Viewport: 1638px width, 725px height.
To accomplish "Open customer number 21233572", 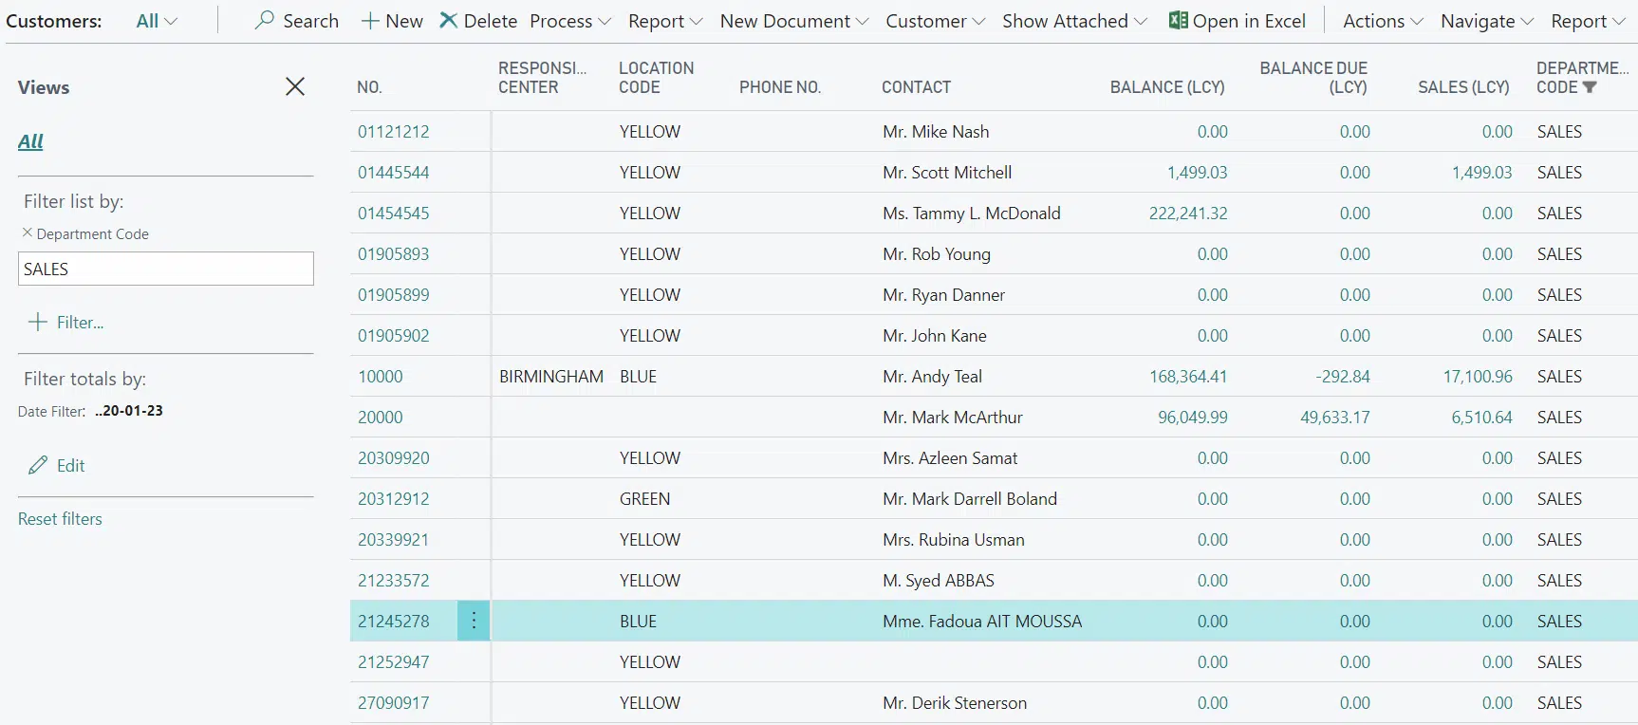I will coord(394,581).
